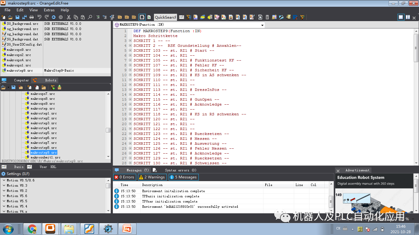The height and width of the screenshot is (235, 419).
Task: Open the Extras menu
Action: pos(49,10)
